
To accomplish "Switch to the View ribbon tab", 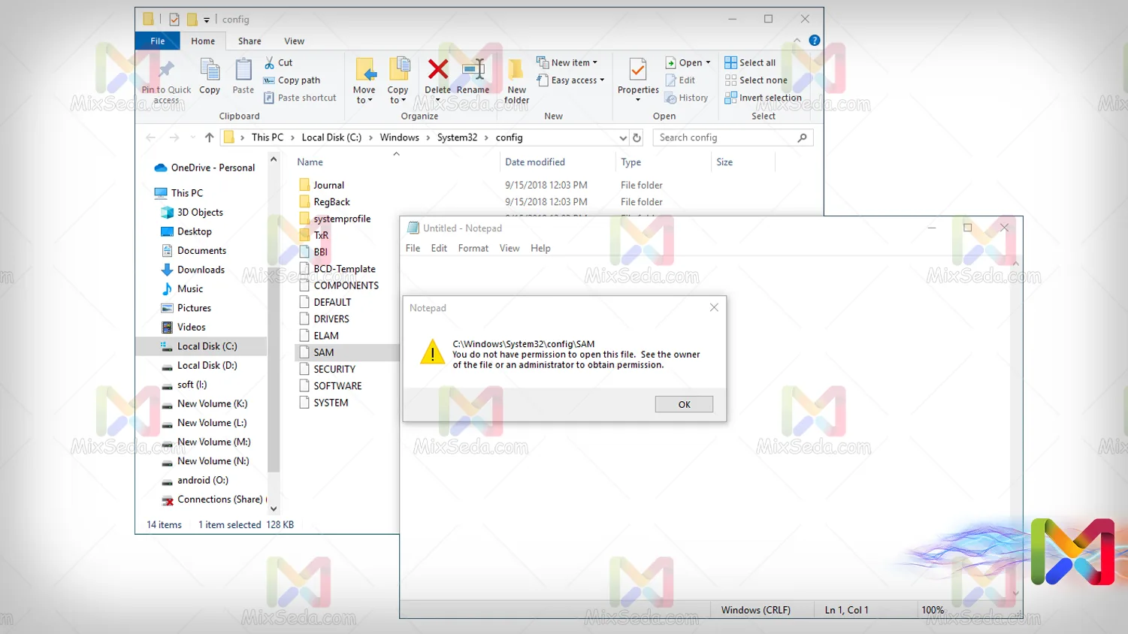I will (x=294, y=41).
